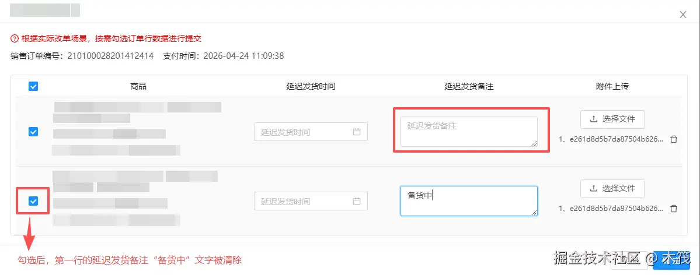Screen dimensions: 700x275
Task: Click upload arrow icon in first 选择文件 button
Action: [594, 119]
